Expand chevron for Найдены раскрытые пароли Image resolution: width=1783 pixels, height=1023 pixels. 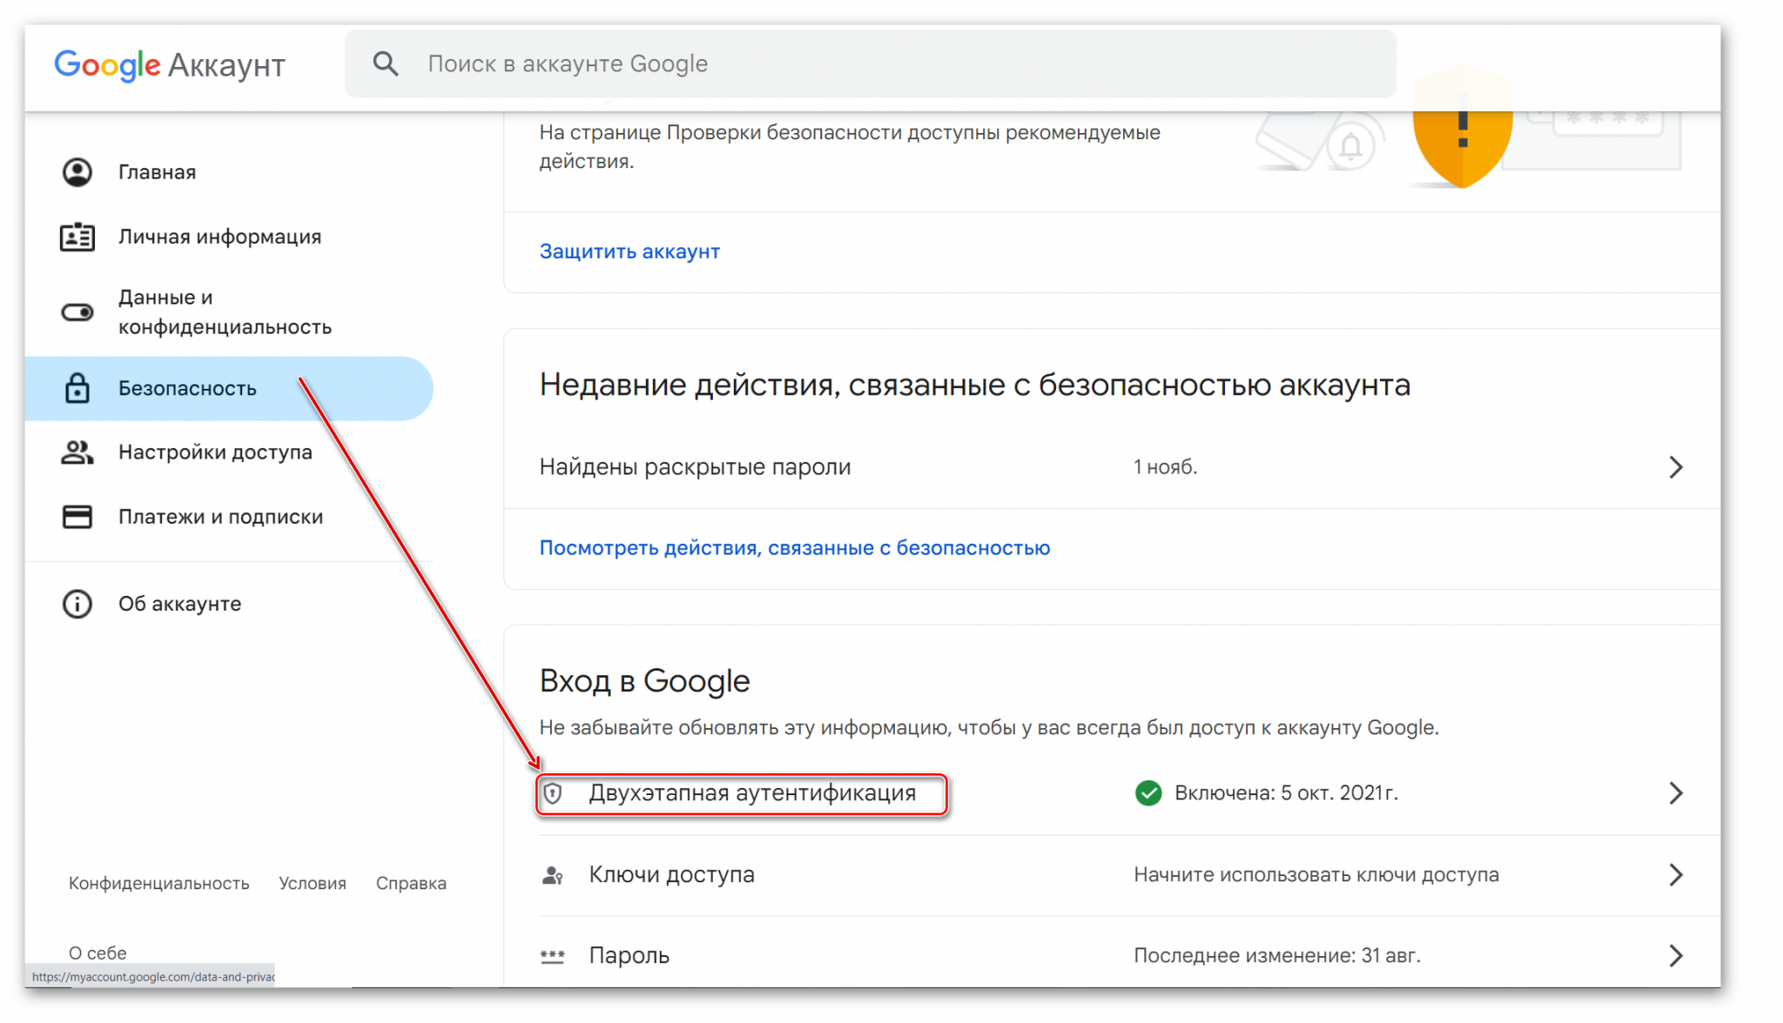pos(1676,467)
